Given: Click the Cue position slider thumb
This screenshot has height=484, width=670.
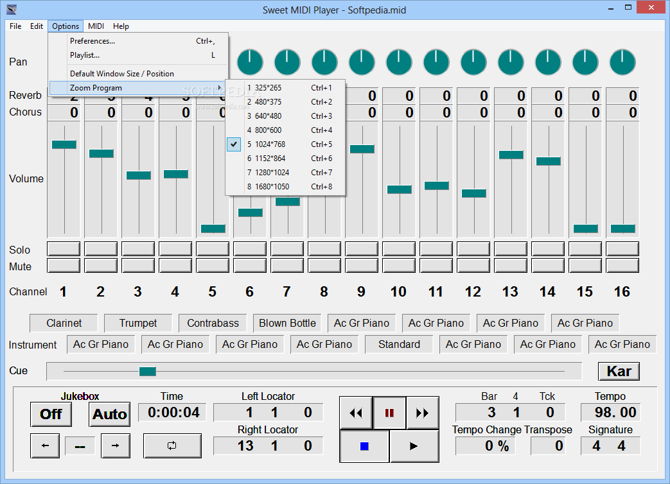Looking at the screenshot, I should pyautogui.click(x=147, y=371).
